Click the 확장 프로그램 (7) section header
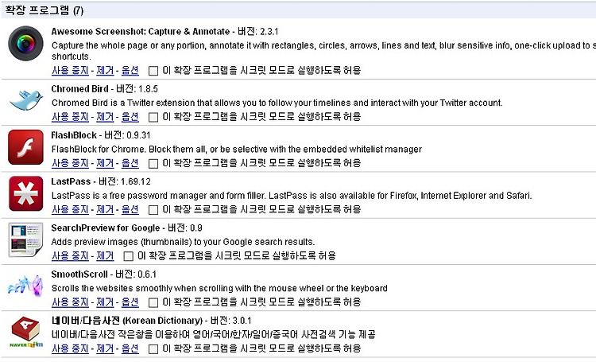This screenshot has width=596, height=362. [x=44, y=10]
